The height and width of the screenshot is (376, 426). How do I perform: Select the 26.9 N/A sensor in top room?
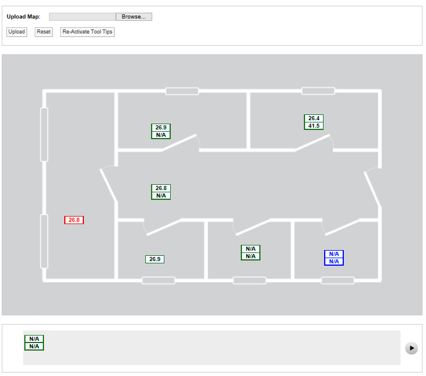click(x=161, y=131)
